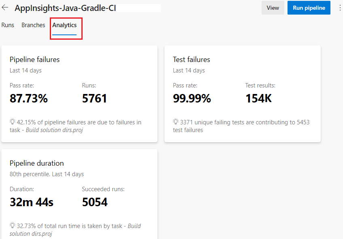Open the Pipeline failures card title
The image size is (343, 239).
click(34, 60)
